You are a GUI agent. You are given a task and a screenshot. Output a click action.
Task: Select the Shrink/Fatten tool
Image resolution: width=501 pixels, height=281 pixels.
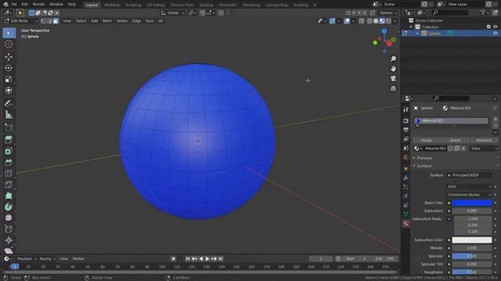click(x=9, y=240)
